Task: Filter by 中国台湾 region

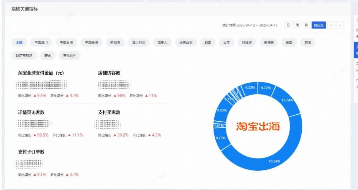Action: 66,42
